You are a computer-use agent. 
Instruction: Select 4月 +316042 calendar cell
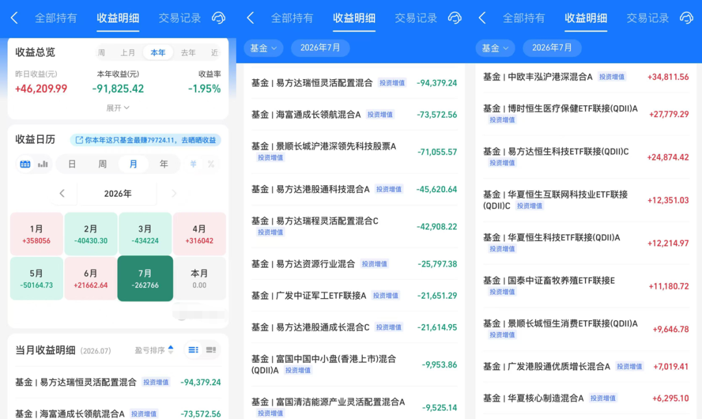click(200, 234)
